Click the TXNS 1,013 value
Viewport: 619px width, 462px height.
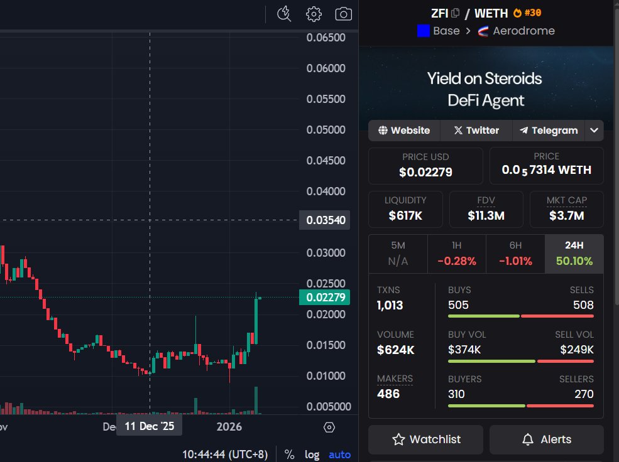pyautogui.click(x=390, y=305)
